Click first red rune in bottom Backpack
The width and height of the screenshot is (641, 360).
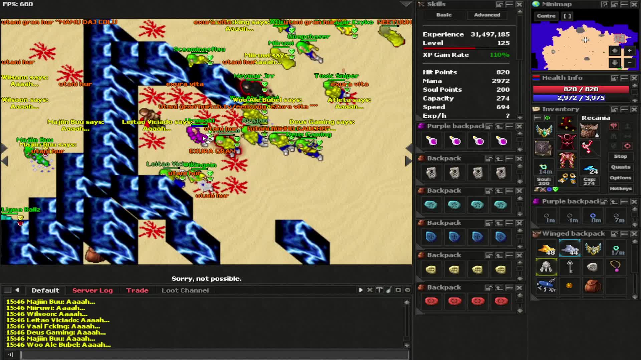(431, 301)
